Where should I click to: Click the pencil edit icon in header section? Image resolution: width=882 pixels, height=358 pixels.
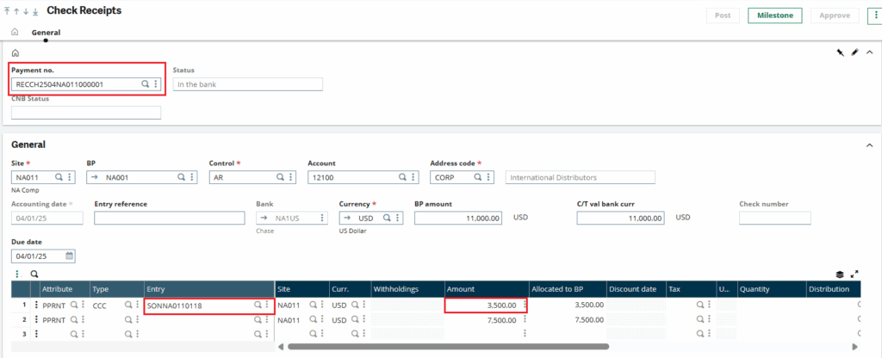coord(854,52)
